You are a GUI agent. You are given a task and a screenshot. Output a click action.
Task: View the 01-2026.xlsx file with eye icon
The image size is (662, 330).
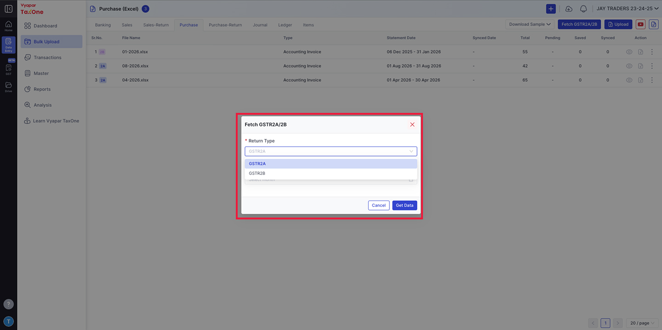point(629,52)
